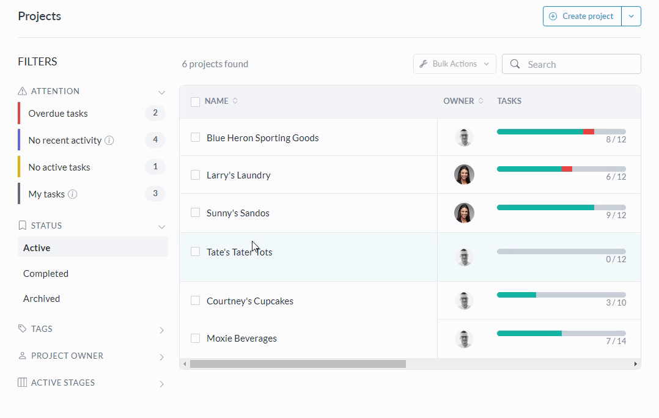Select the Moxie Beverages checkbox
Viewport: 659px width, 418px height.
tap(196, 338)
